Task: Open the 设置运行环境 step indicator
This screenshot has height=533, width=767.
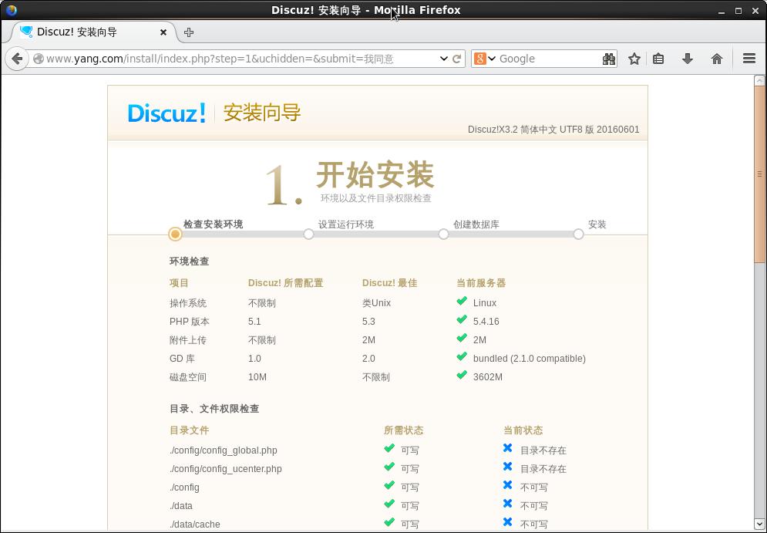Action: 308,234
